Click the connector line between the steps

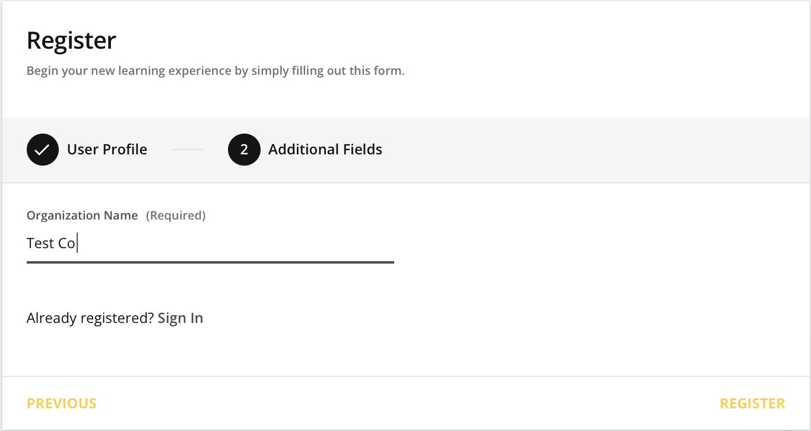[188, 150]
